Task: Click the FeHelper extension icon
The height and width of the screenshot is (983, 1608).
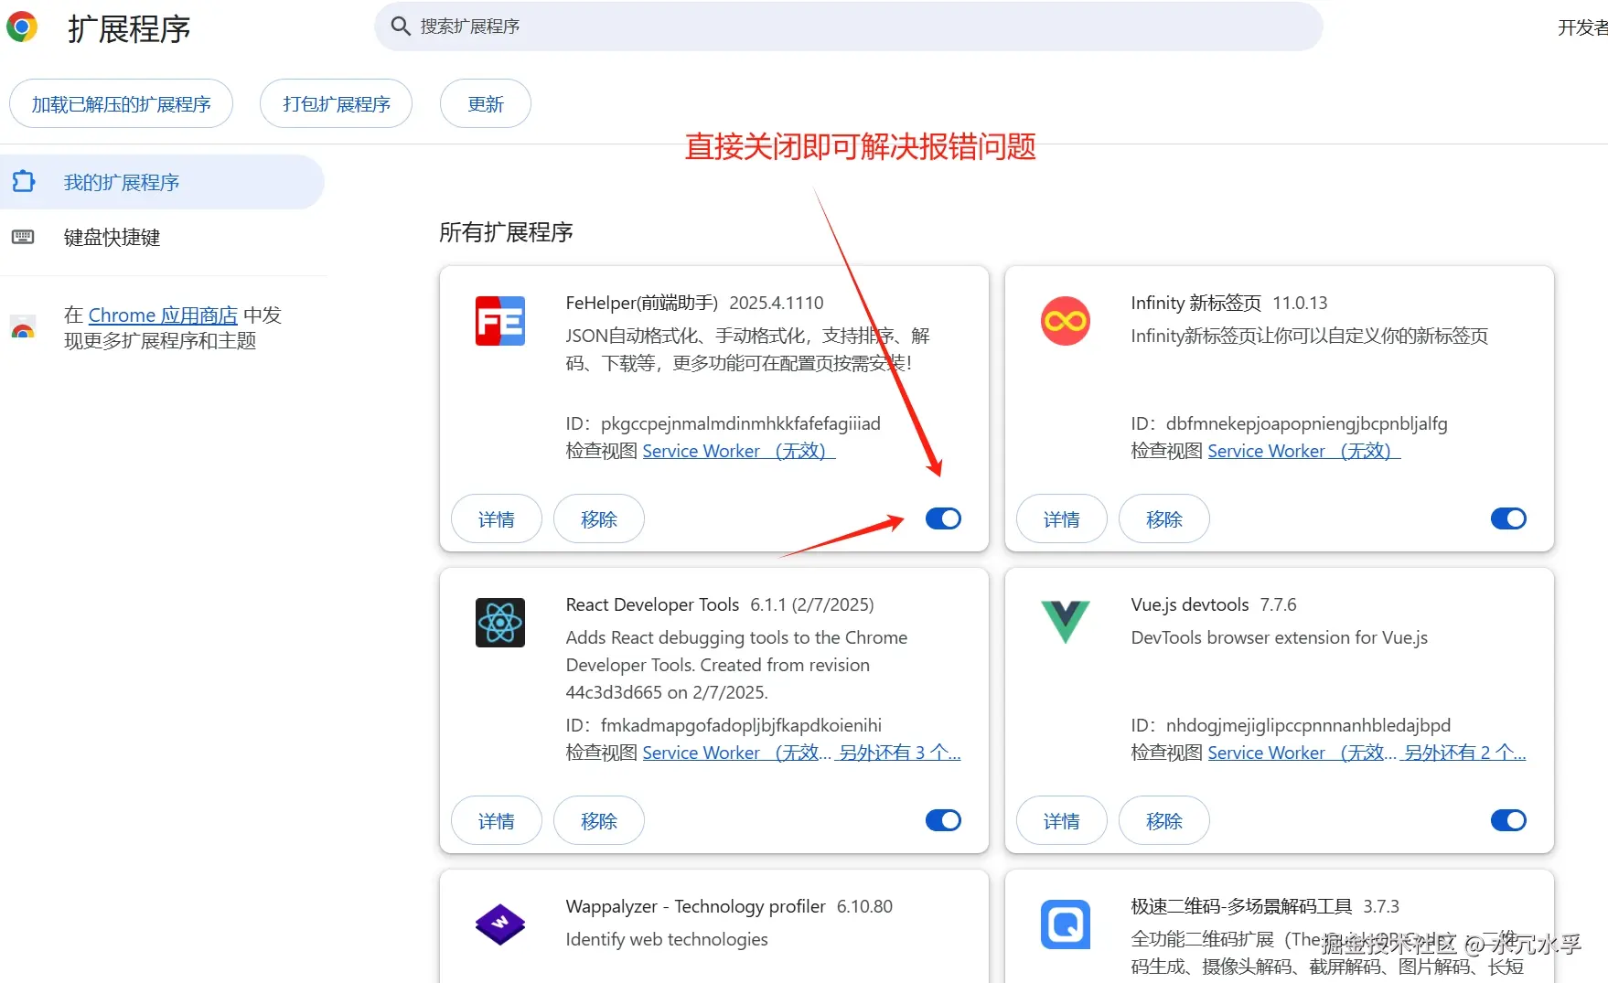Action: click(x=500, y=321)
